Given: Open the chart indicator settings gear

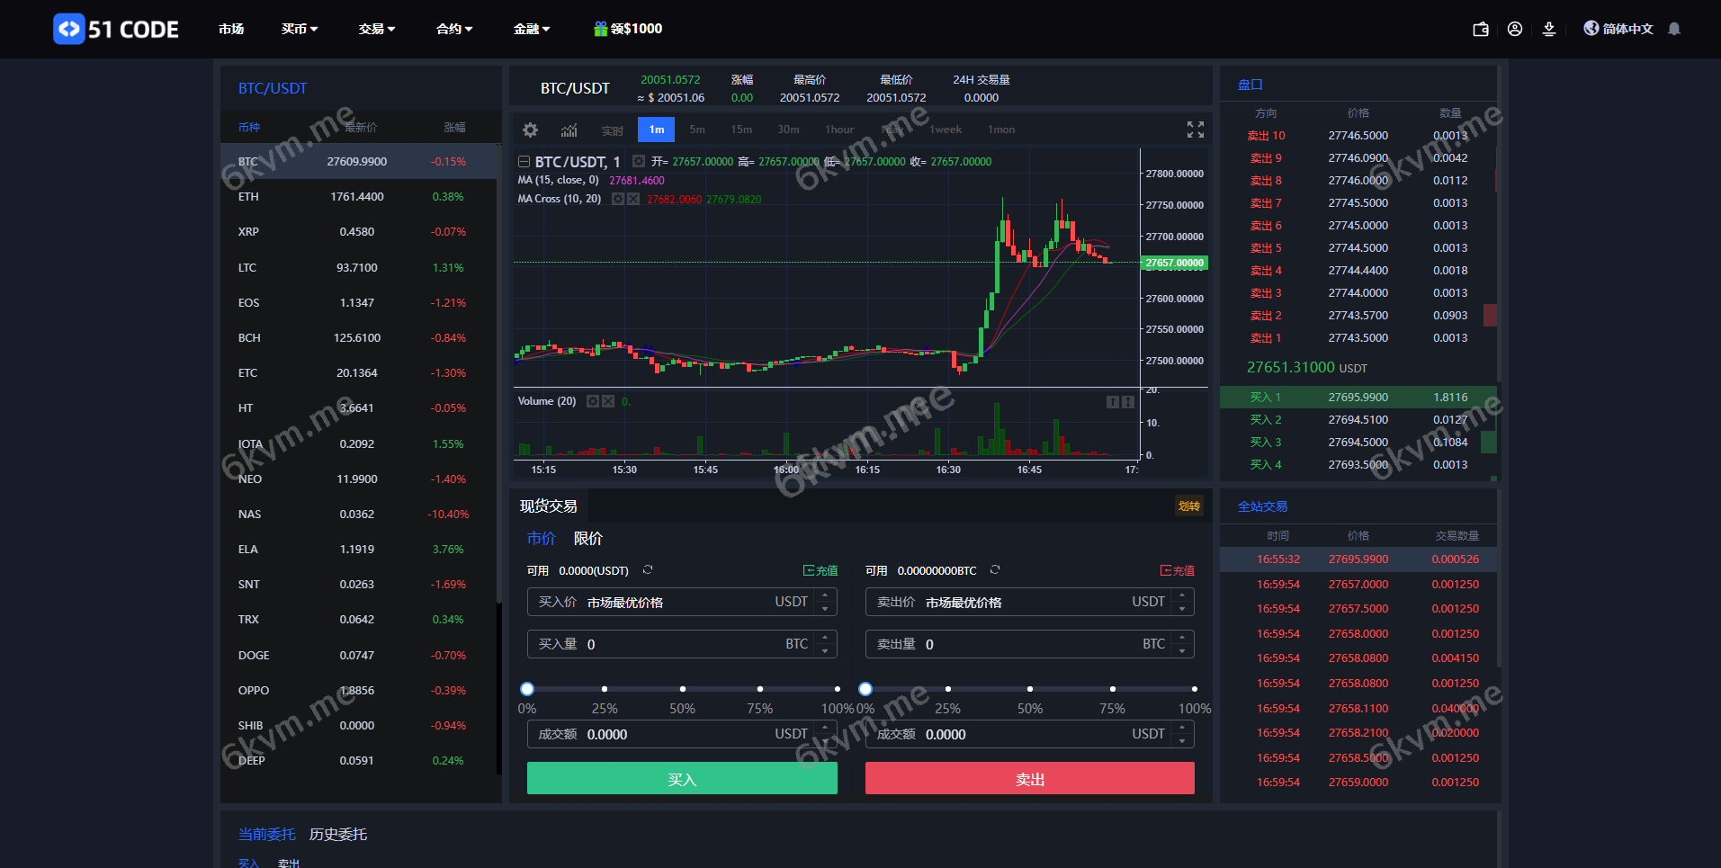Looking at the screenshot, I should [530, 130].
